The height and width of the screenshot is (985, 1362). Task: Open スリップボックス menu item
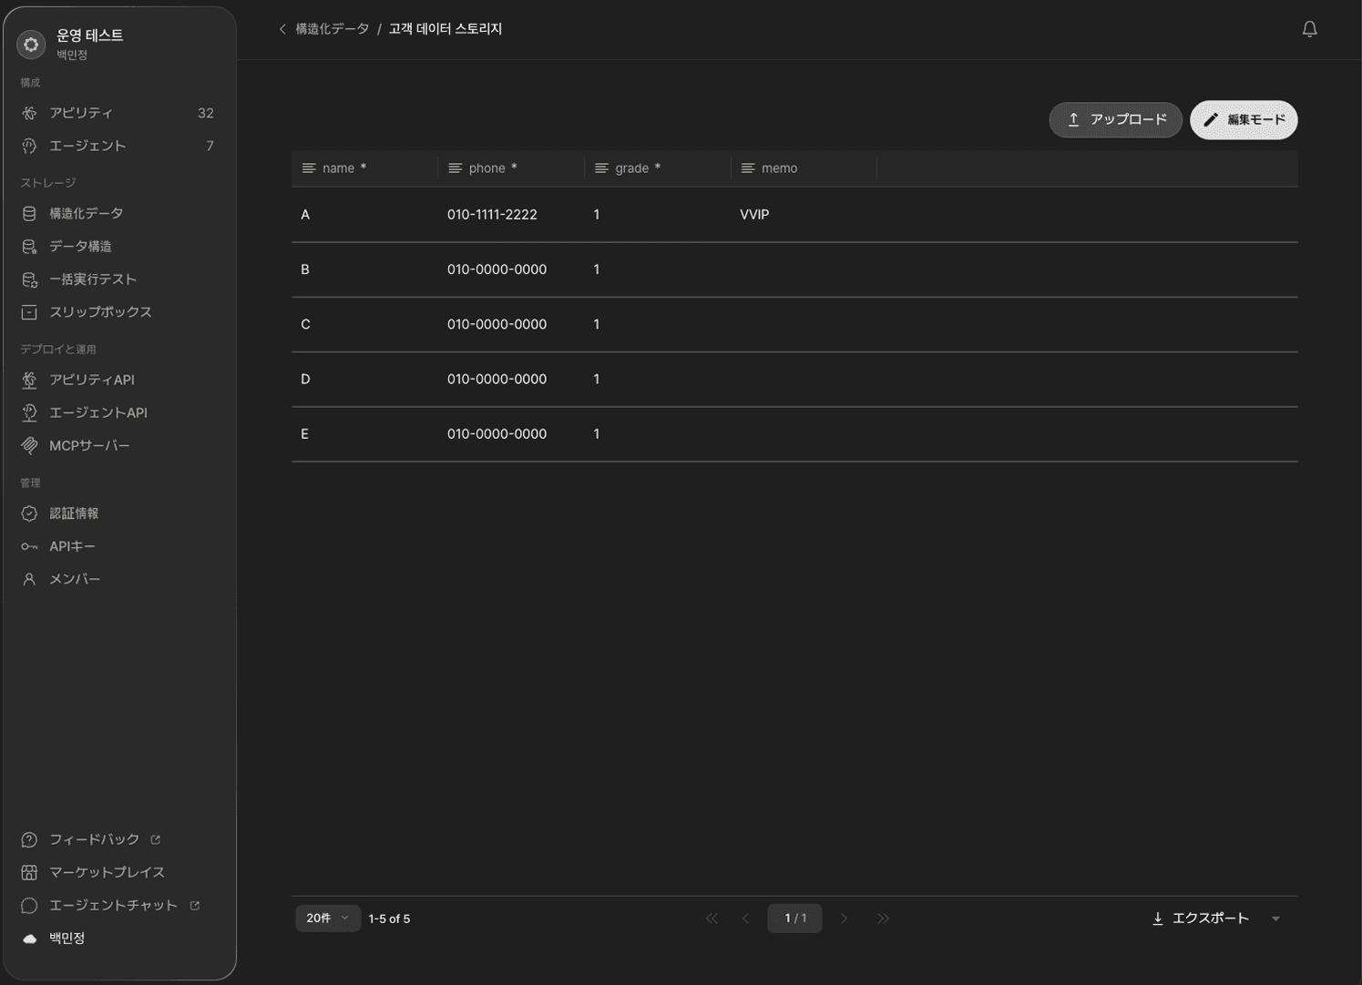point(118,312)
